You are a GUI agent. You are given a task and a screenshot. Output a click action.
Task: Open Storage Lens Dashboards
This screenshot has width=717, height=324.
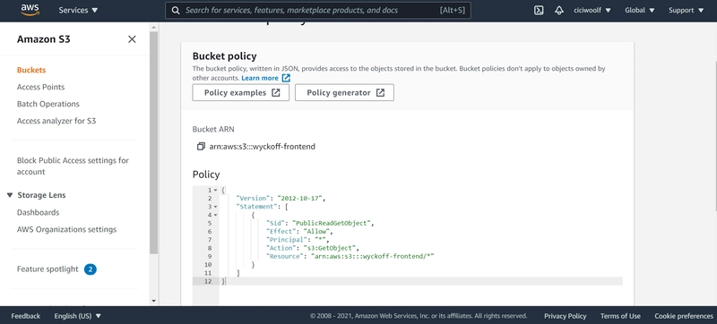[38, 213]
